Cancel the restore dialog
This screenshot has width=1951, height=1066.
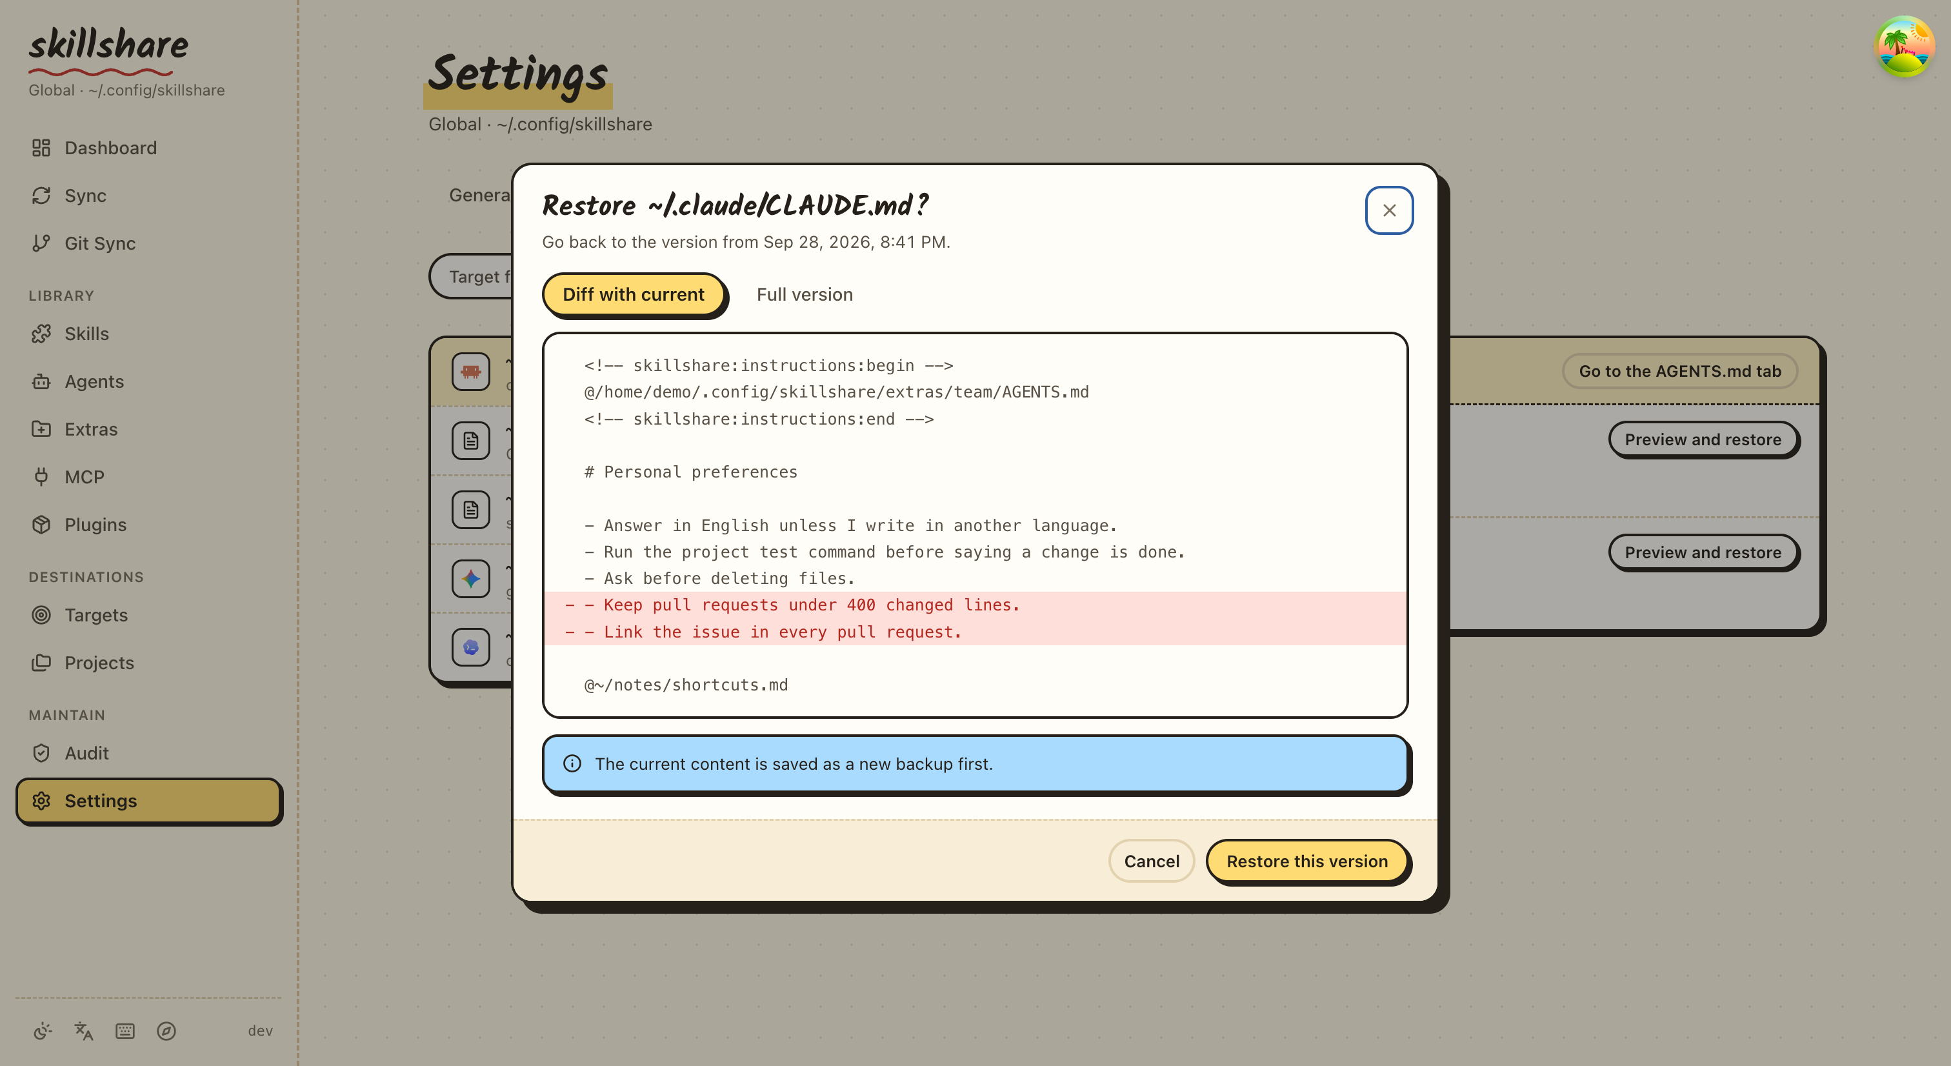(x=1151, y=861)
